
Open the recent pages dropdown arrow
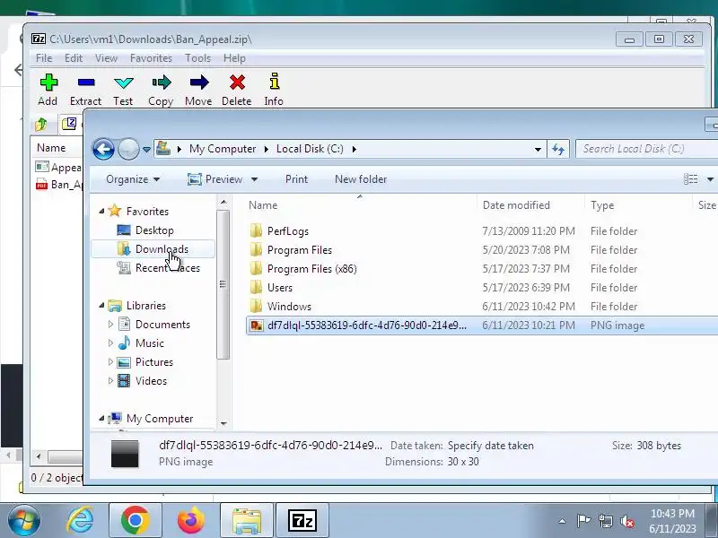coord(146,149)
